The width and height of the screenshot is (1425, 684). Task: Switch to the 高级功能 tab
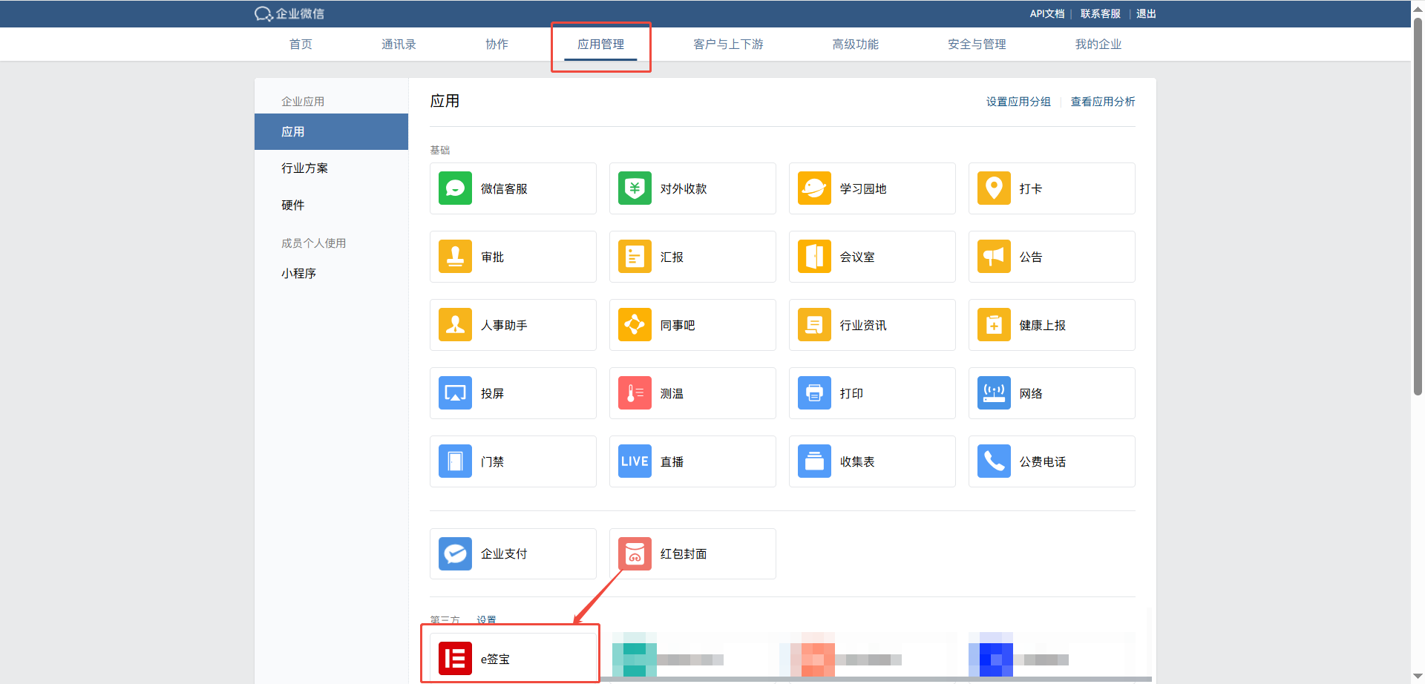coord(855,44)
